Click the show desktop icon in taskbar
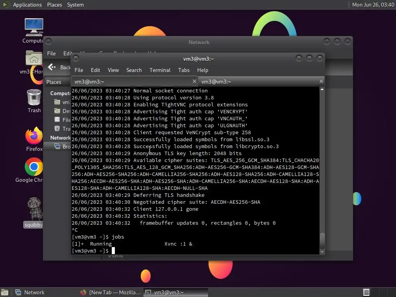The height and width of the screenshot is (297, 396). pos(5,292)
